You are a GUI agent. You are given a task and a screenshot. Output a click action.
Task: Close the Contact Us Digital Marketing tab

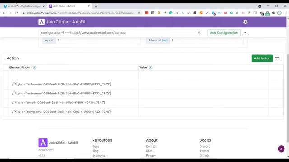(x=44, y=6)
